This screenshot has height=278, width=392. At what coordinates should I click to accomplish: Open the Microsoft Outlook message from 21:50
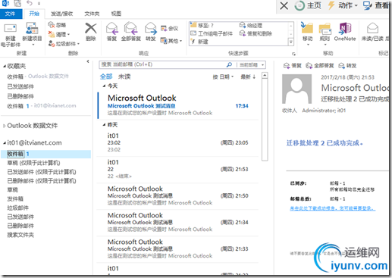point(178,196)
